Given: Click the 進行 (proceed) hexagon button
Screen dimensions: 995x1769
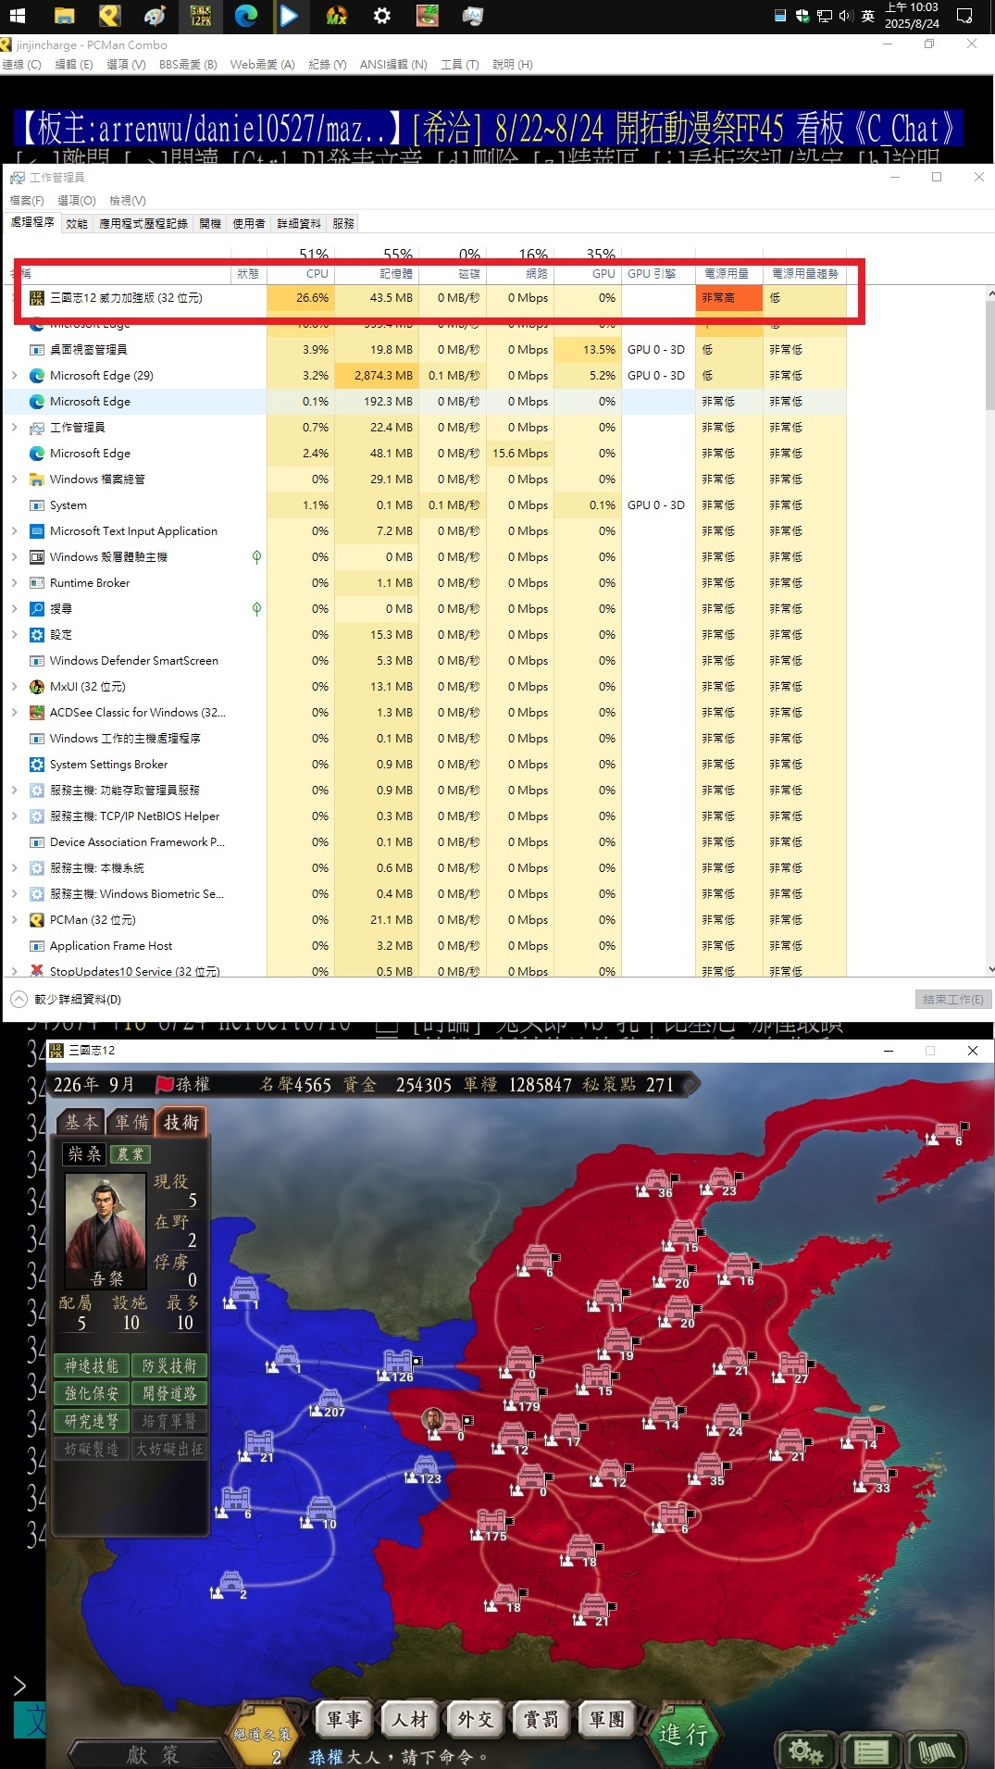Looking at the screenshot, I should click(683, 1733).
